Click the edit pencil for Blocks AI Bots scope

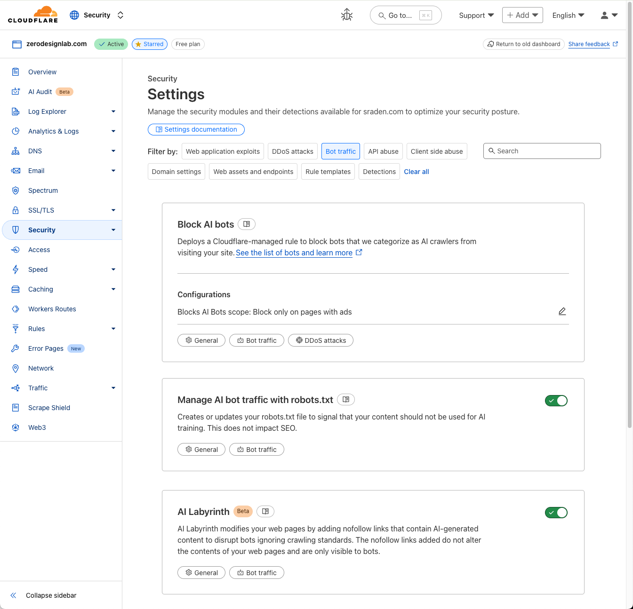click(x=562, y=311)
